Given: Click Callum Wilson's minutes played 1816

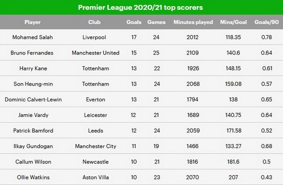Looking at the screenshot, I should click(192, 162).
